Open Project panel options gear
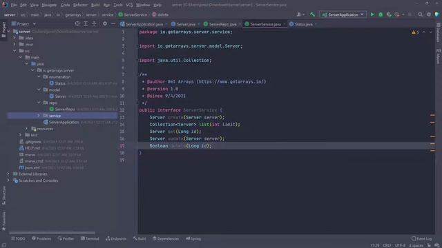The image size is (442, 248). pyautogui.click(x=105, y=24)
